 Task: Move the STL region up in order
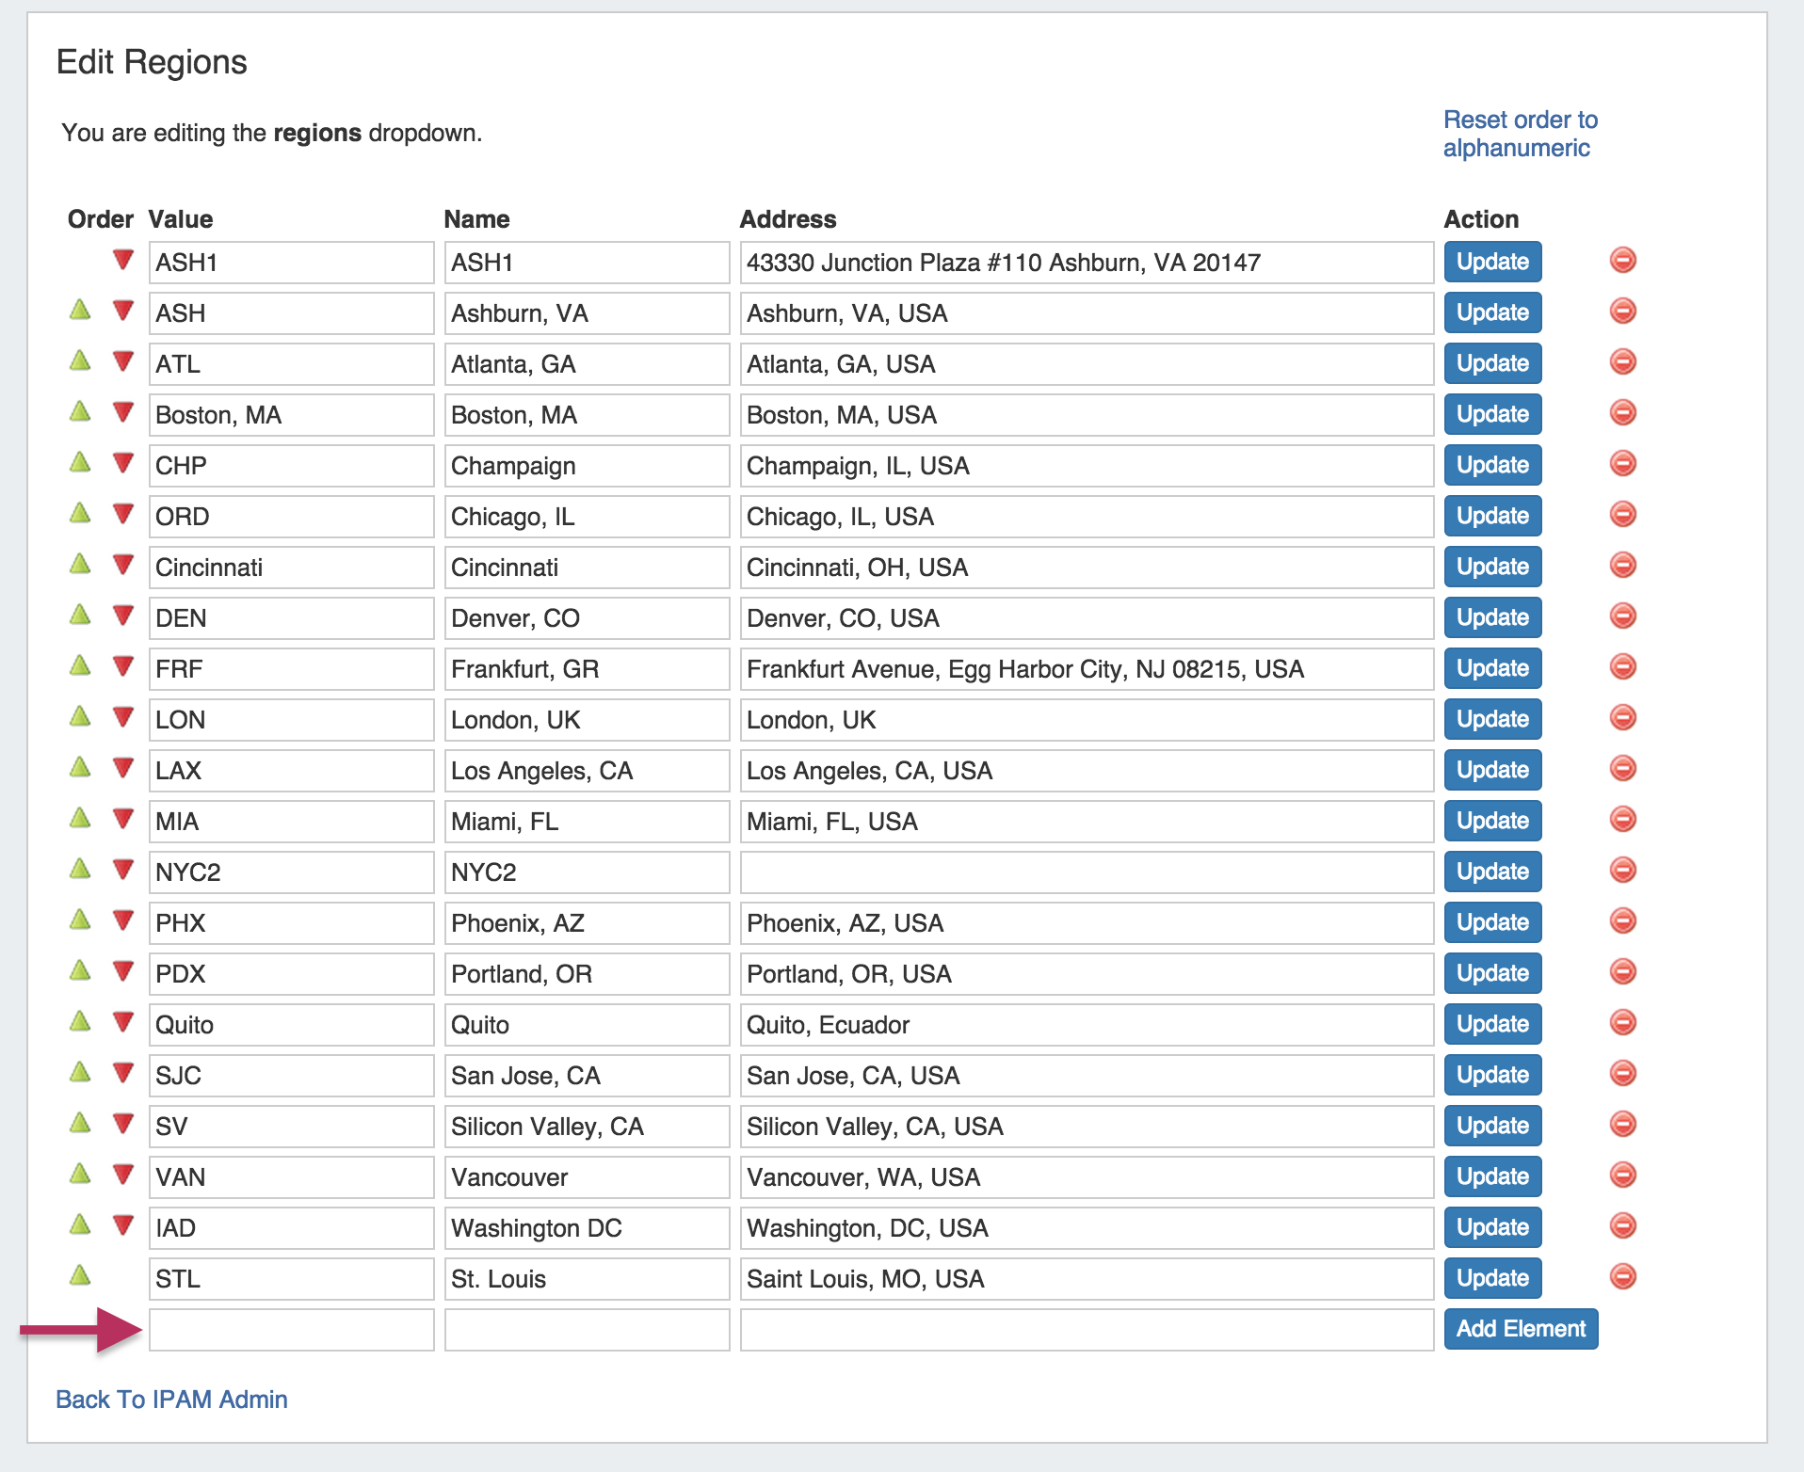pos(80,1275)
